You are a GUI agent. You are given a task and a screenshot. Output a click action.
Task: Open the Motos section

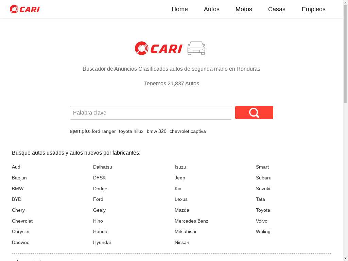pyautogui.click(x=244, y=9)
